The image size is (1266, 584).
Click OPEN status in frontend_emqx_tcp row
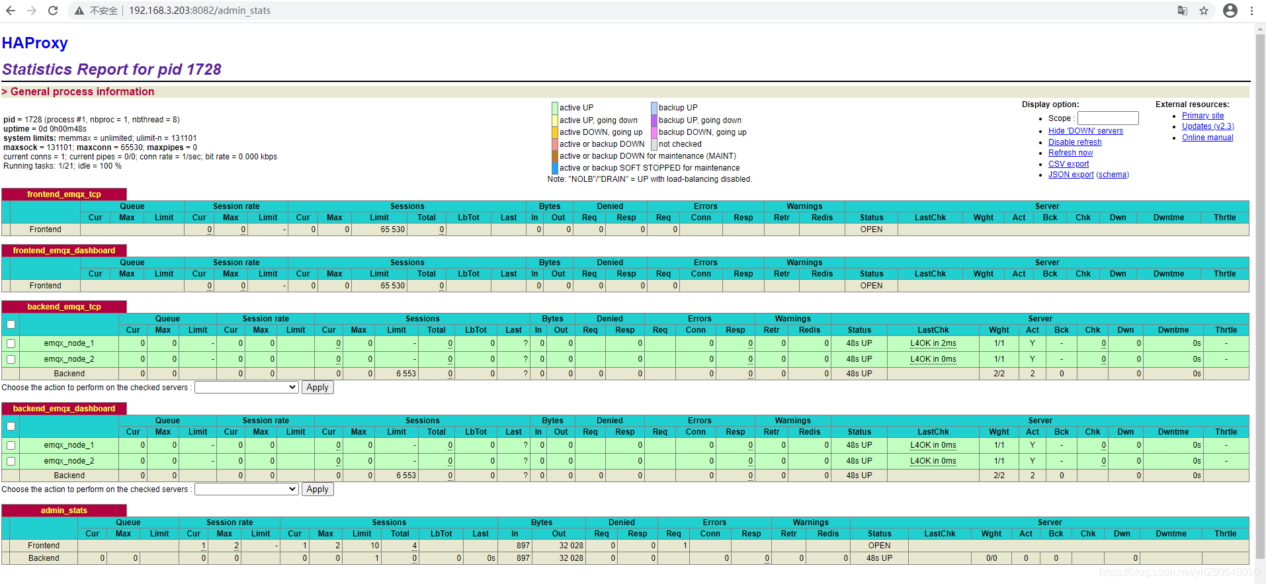871,229
